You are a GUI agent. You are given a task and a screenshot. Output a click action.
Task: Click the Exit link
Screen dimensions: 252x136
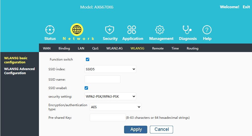pos(246,7)
